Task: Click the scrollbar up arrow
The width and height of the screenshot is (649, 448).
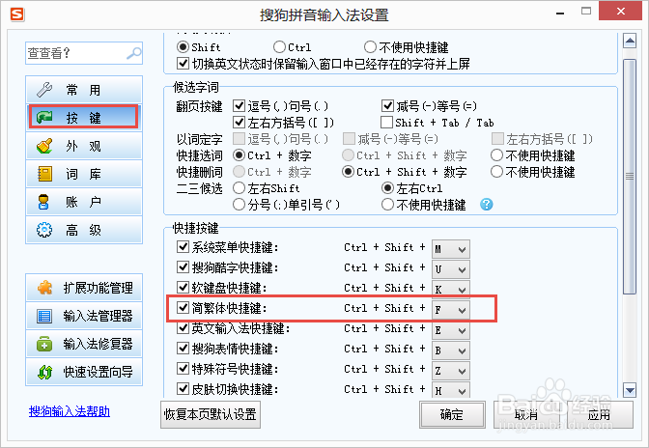Action: [630, 41]
